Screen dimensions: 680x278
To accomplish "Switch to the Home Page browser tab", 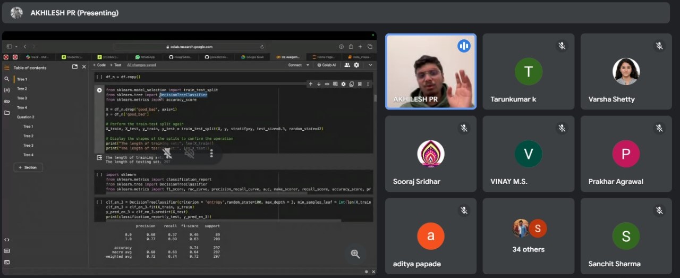I will point(324,57).
